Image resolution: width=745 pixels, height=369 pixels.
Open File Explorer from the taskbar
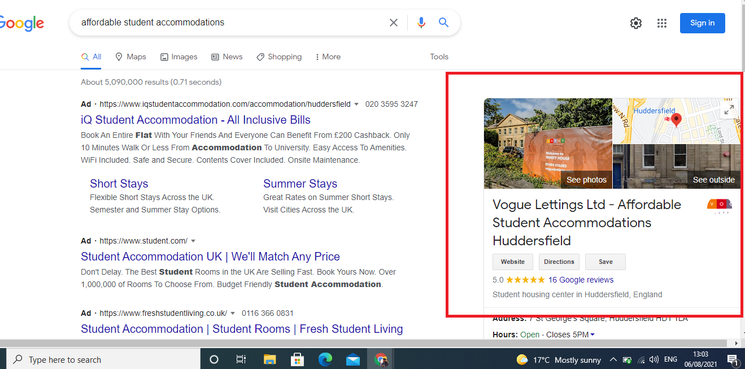(269, 359)
